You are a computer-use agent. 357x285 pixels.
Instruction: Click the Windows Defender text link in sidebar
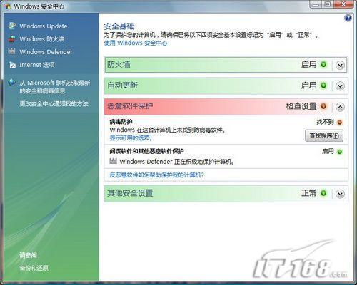coord(46,52)
